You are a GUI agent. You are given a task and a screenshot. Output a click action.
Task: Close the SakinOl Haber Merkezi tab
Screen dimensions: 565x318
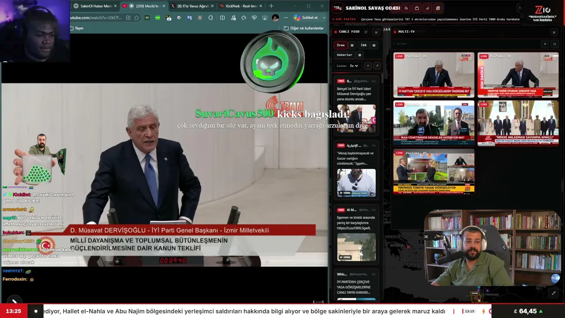click(116, 6)
